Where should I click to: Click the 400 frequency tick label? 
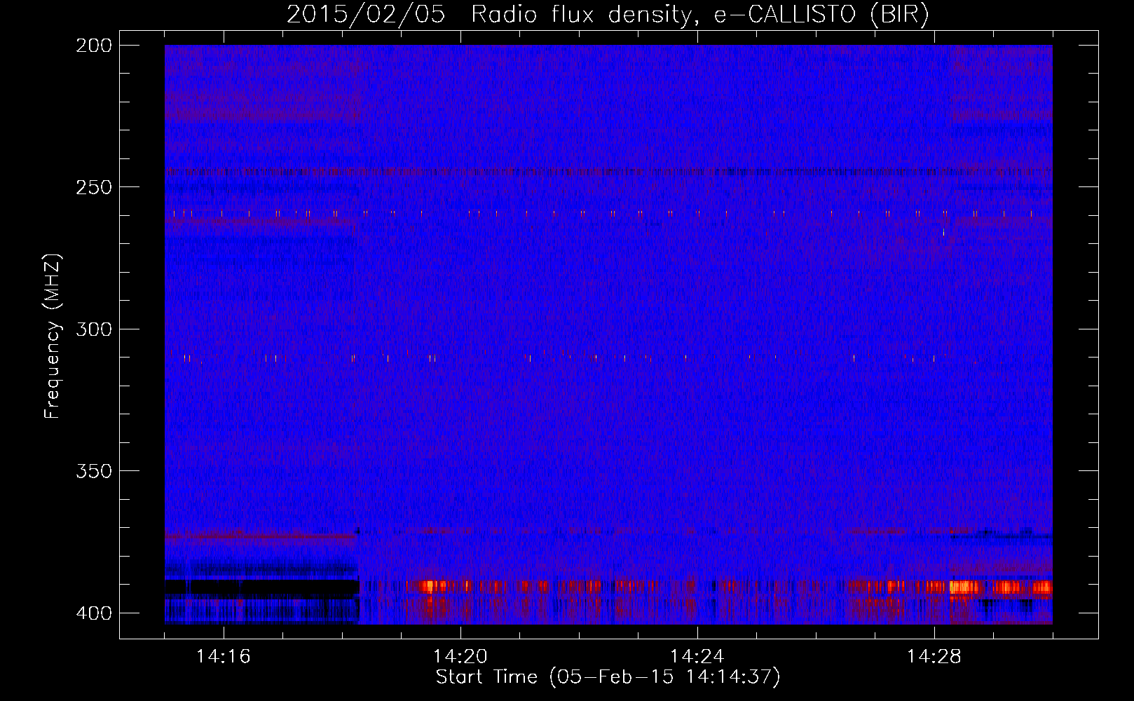[94, 613]
